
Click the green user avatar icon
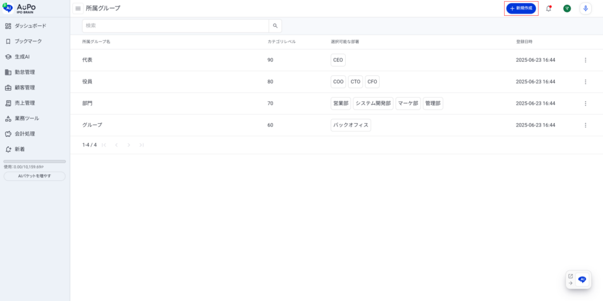tap(566, 8)
